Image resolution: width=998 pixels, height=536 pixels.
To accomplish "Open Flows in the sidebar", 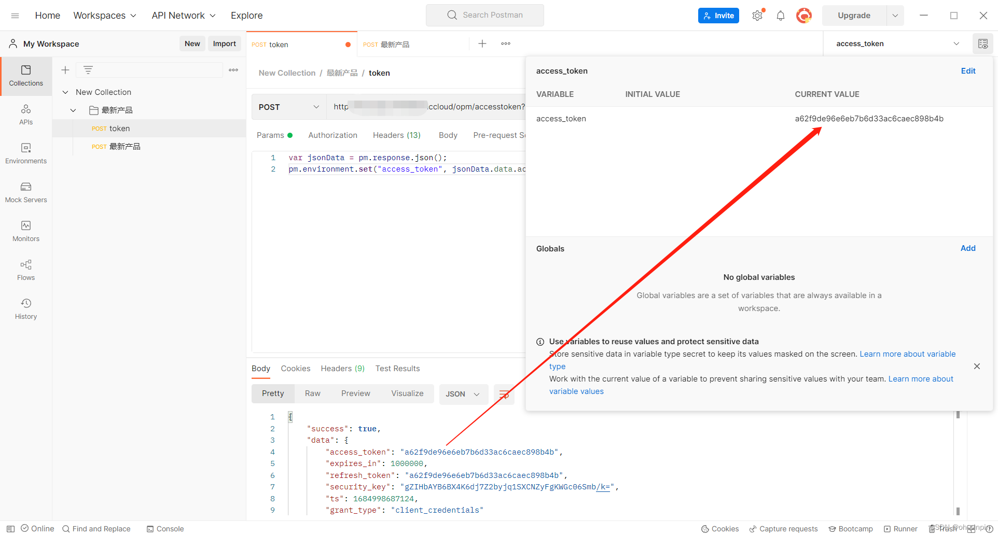I will 26,271.
